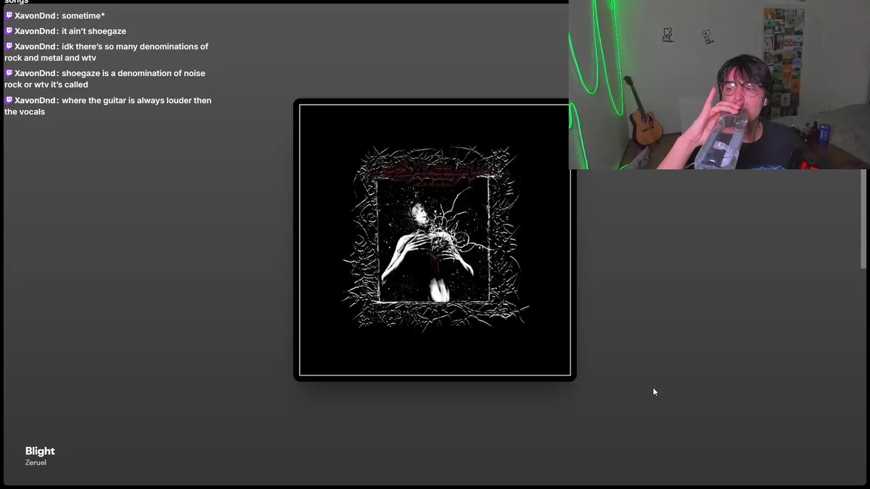Click Twitch badge beside 'where the guitar' message
The width and height of the screenshot is (870, 489).
point(9,100)
